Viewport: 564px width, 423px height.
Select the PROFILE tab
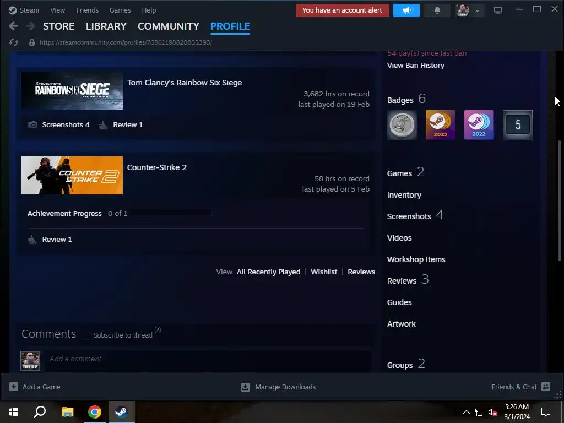pos(230,26)
